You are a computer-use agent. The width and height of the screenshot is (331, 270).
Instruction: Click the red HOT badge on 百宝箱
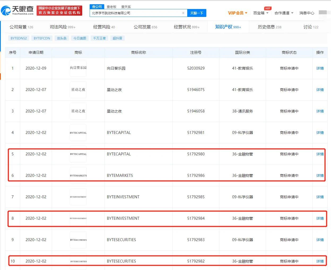268,8
